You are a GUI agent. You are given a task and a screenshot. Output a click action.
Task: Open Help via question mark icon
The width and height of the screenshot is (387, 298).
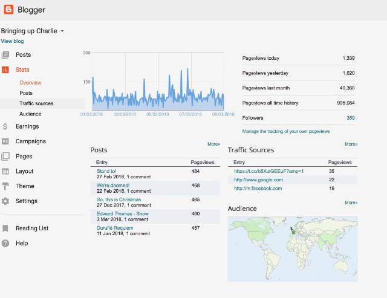[x=5, y=243]
